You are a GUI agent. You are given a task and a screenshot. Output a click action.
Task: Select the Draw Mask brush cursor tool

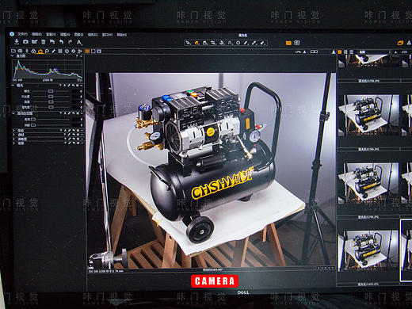246,43
